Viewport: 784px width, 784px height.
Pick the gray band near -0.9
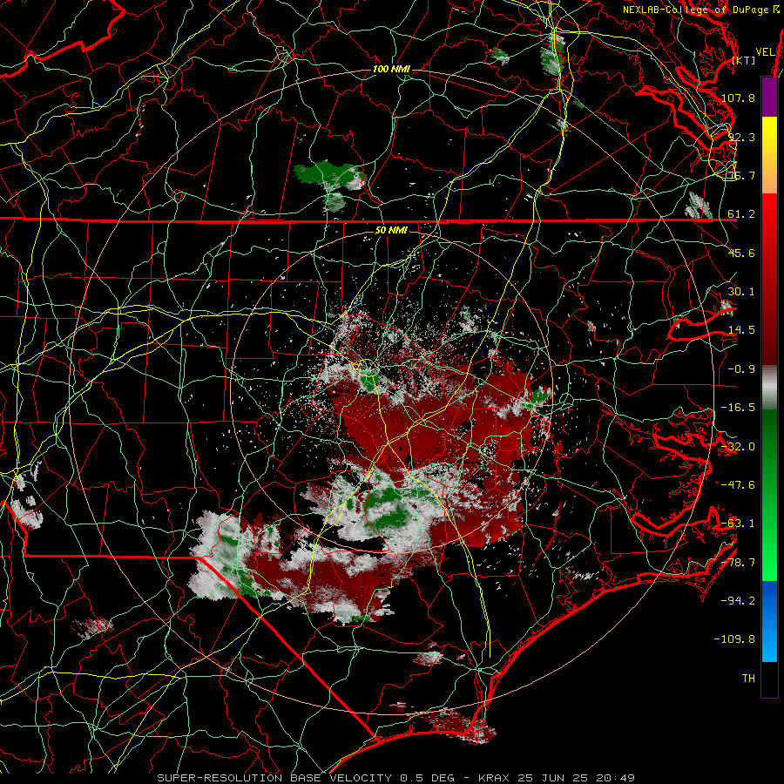click(769, 388)
